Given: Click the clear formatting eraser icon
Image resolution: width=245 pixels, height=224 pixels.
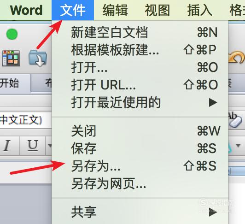Looking at the screenshot, I should pyautogui.click(x=235, y=120).
